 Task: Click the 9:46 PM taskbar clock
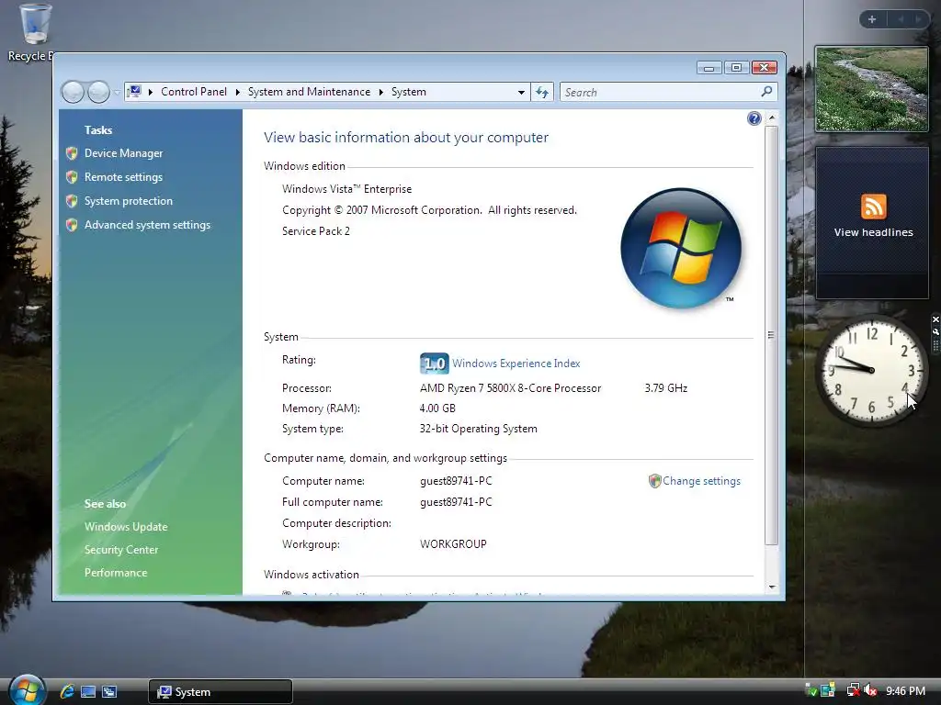pyautogui.click(x=905, y=691)
